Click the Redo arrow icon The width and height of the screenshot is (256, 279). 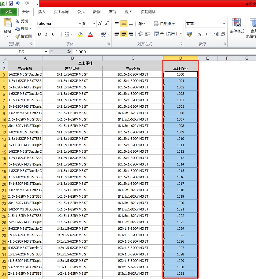pos(27,3)
